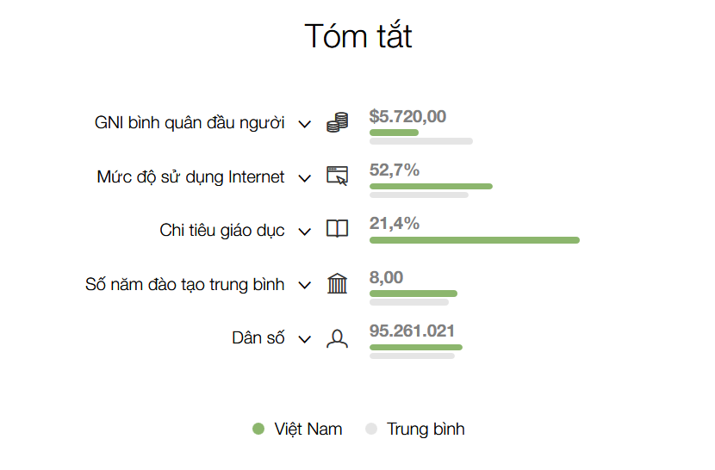Image resolution: width=715 pixels, height=470 pixels.
Task: Click the 95.261.021 population value
Action: click(412, 331)
